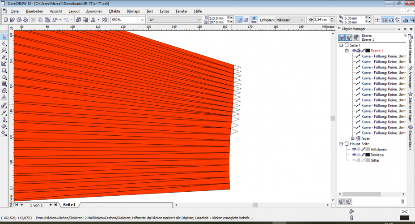Click the nudge offset 2,54 mm field
415x224 pixels.
(322, 20)
